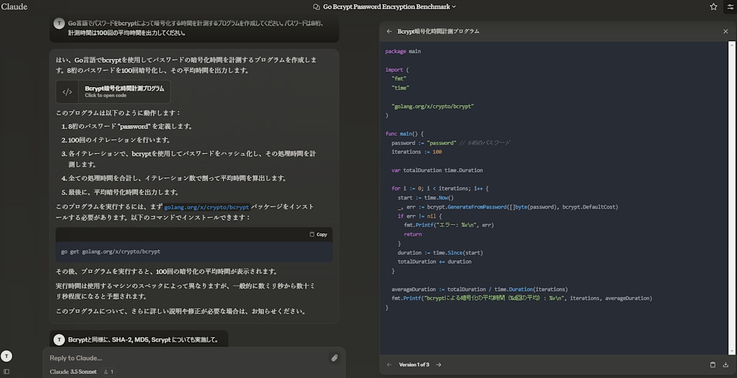Click the 'start := time.Now()' code line
The image size is (737, 378).
point(425,198)
